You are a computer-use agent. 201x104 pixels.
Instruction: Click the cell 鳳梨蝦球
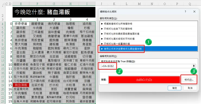(x=54, y=60)
